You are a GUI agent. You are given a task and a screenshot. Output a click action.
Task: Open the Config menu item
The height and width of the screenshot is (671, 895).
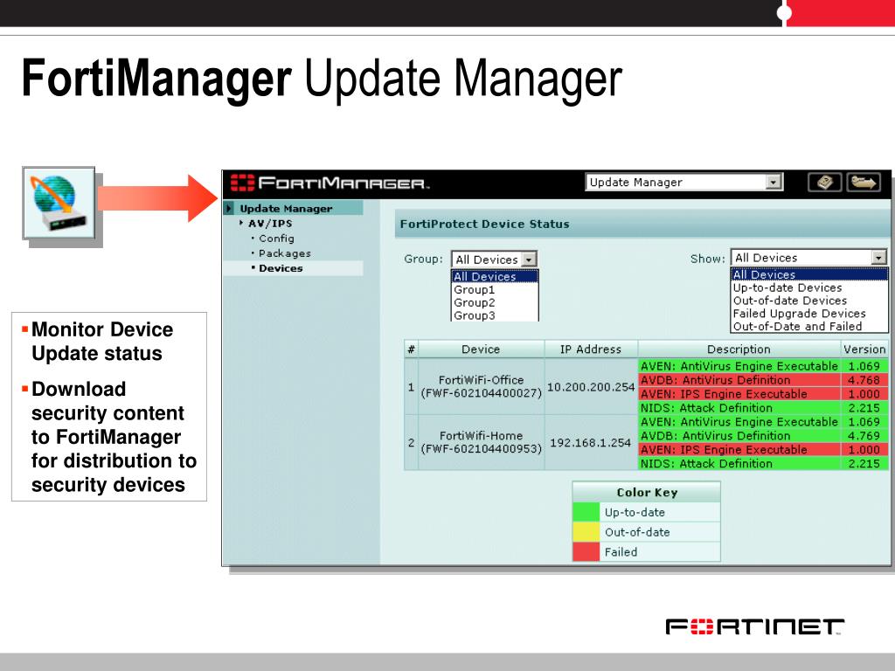click(276, 239)
